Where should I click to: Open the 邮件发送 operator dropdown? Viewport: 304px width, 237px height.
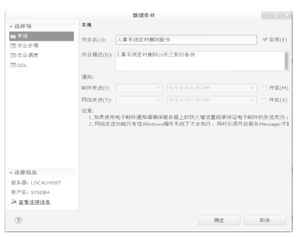[139, 88]
